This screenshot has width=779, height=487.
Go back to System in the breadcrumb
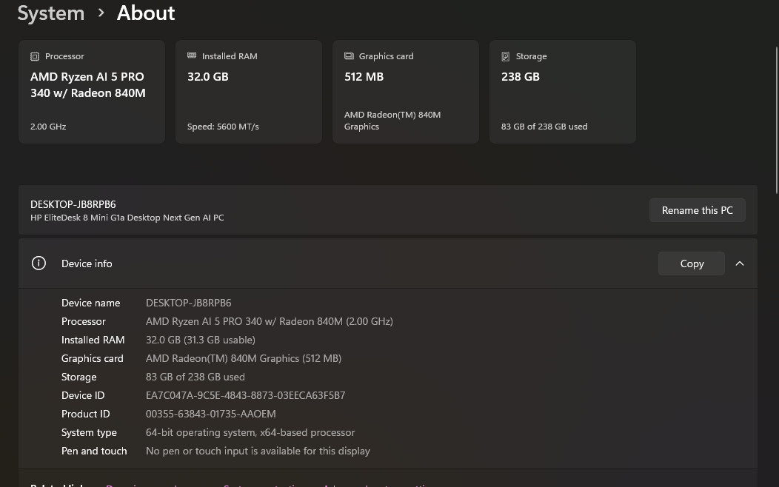pyautogui.click(x=50, y=13)
